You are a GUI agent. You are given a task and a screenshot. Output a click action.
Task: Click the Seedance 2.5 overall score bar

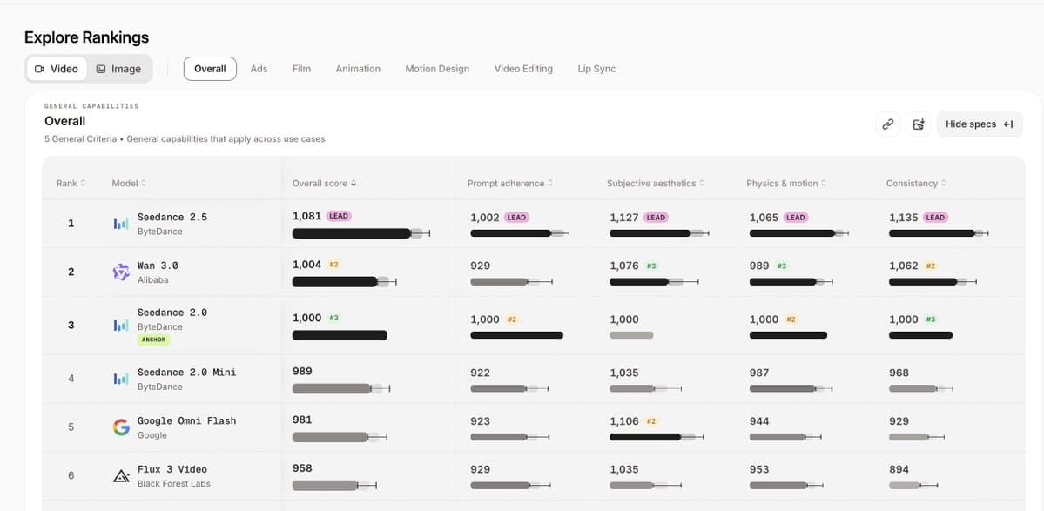click(360, 233)
